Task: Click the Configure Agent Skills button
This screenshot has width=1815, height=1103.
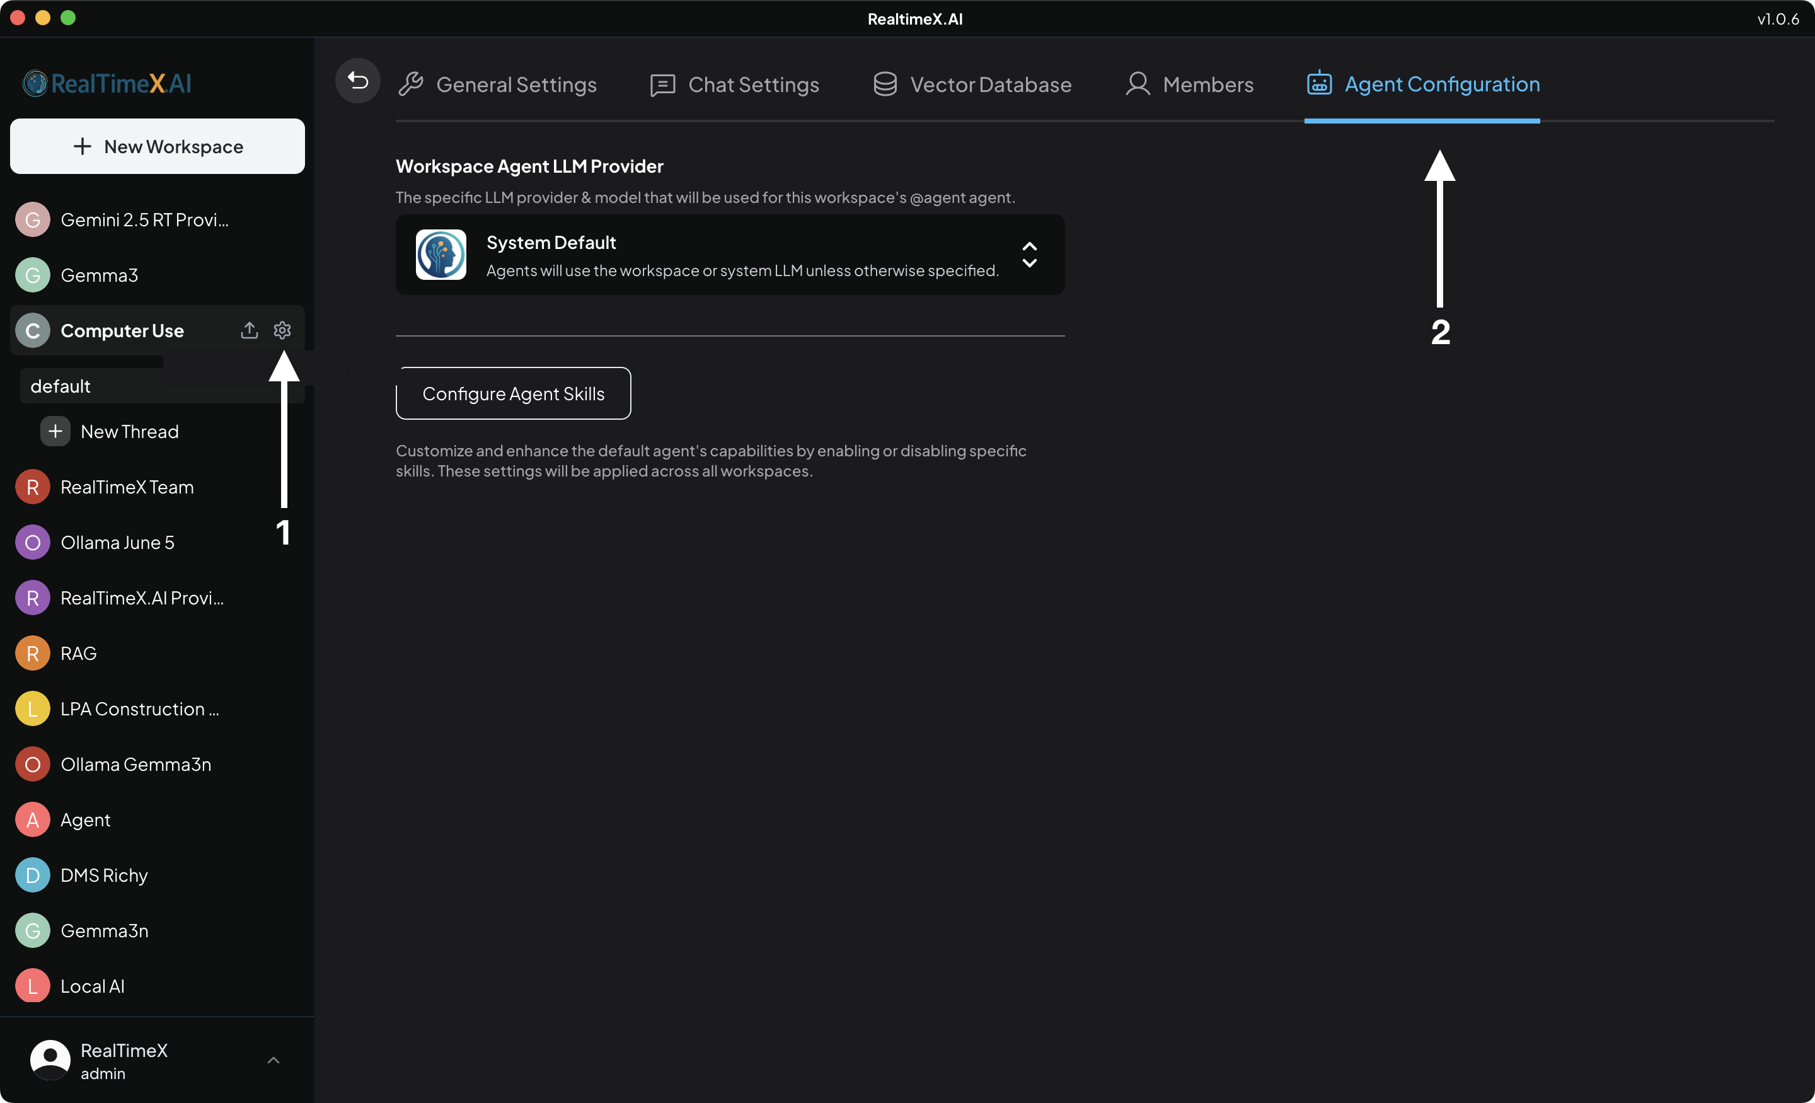Action: point(513,393)
